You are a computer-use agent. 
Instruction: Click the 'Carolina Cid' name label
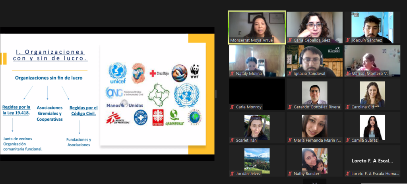(x=363, y=107)
